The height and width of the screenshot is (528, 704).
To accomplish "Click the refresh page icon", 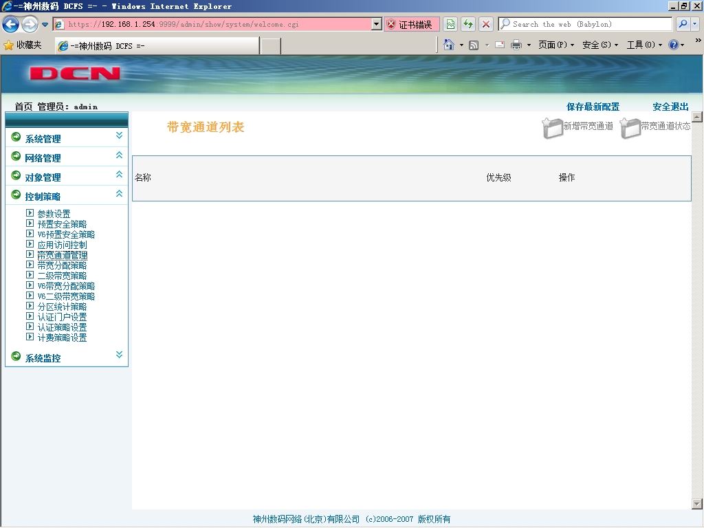I will [467, 24].
